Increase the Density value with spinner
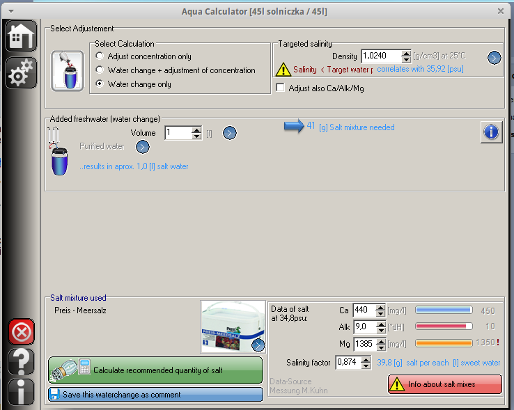Viewport: 514px width, 410px height. 406,54
